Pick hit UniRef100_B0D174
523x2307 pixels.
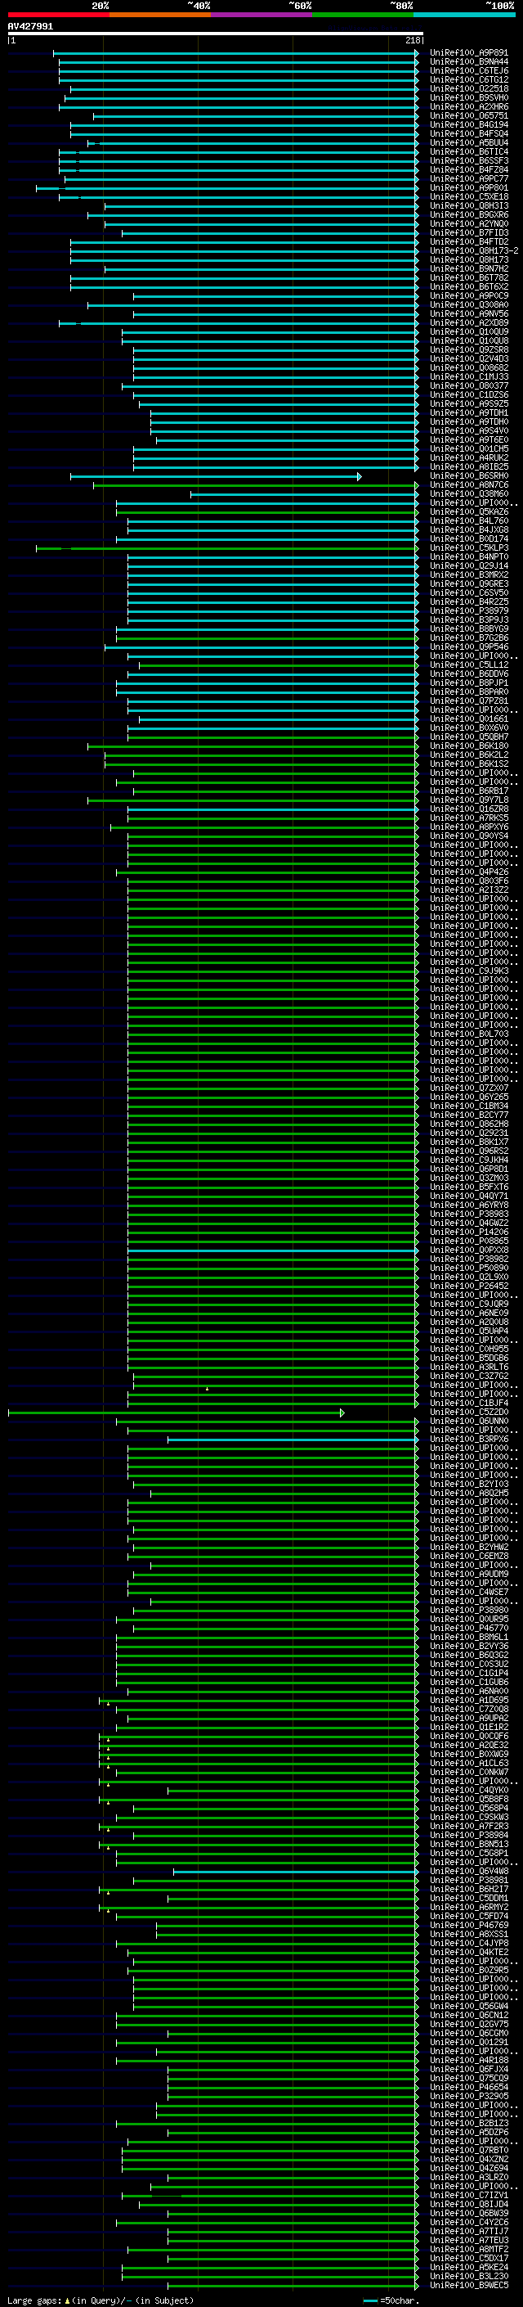point(468,538)
